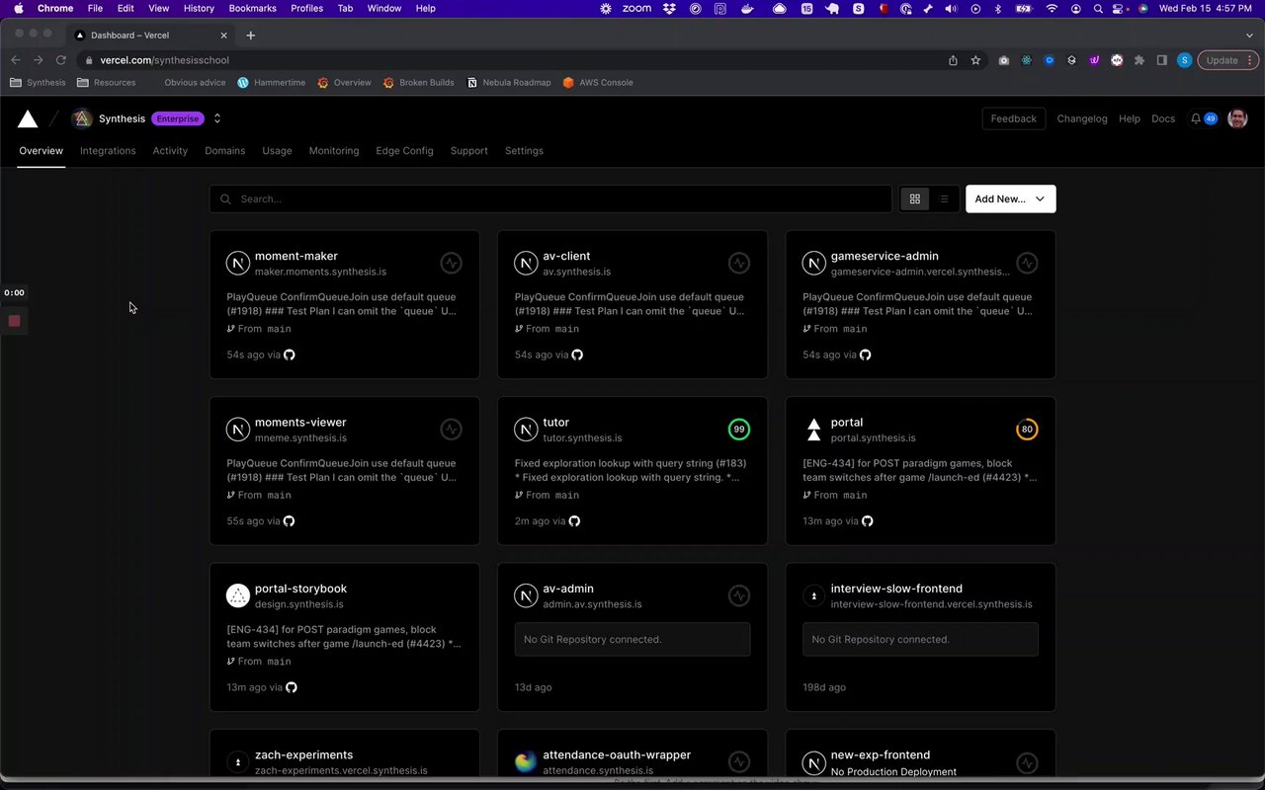Click the av-client Next.js icon
Screen dimensions: 1265x790
click(526, 263)
